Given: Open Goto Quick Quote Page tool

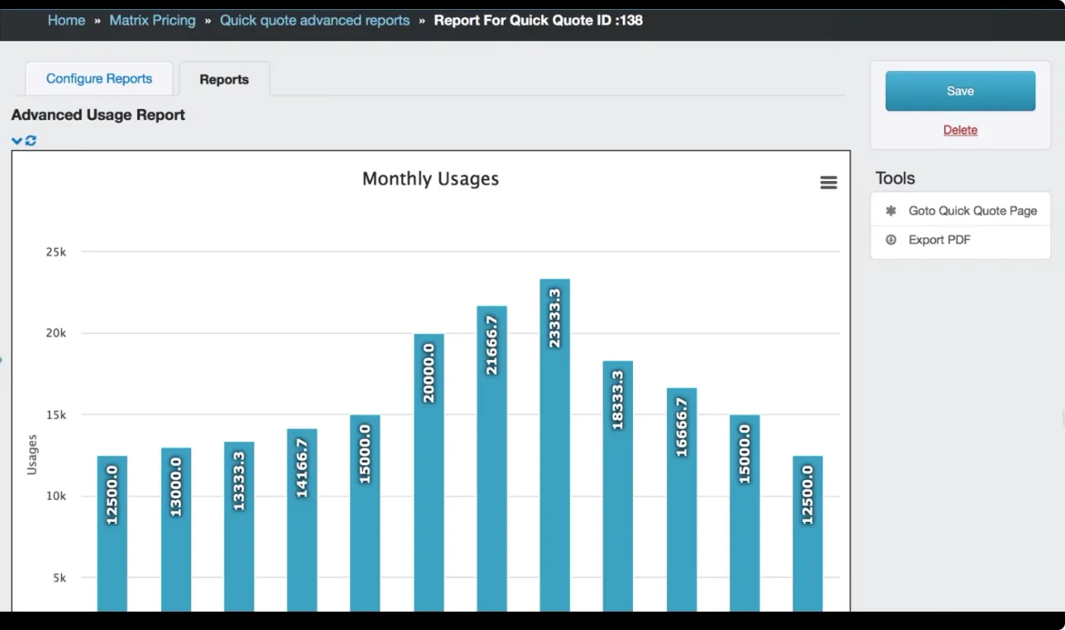Looking at the screenshot, I should coord(960,211).
